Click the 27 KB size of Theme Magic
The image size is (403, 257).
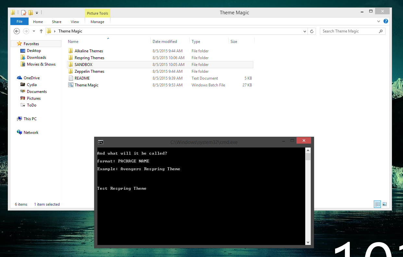click(247, 85)
